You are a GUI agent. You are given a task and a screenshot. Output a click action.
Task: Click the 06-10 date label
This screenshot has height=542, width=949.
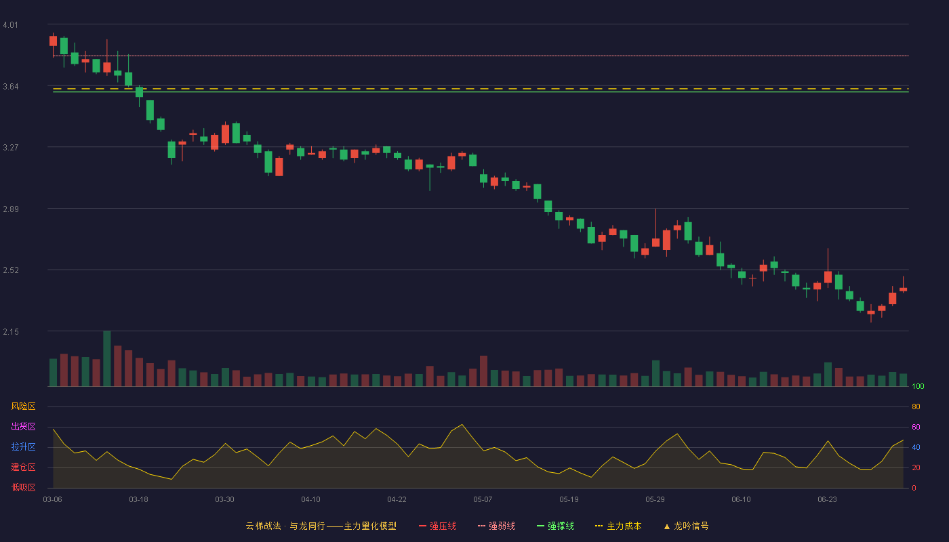coord(741,499)
